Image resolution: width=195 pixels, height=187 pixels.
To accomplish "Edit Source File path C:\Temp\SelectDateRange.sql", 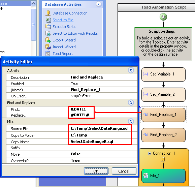I will 104,128.
